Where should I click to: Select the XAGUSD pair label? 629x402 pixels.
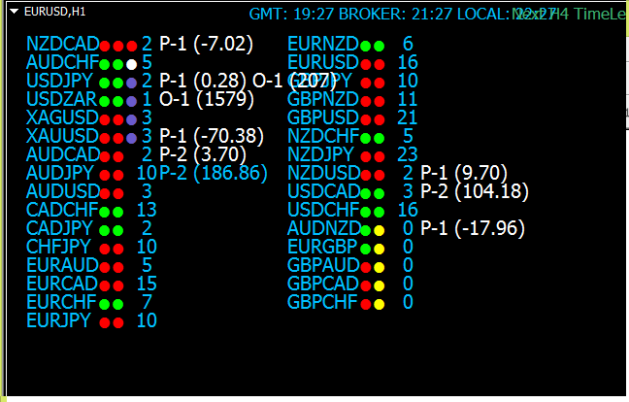click(x=62, y=117)
